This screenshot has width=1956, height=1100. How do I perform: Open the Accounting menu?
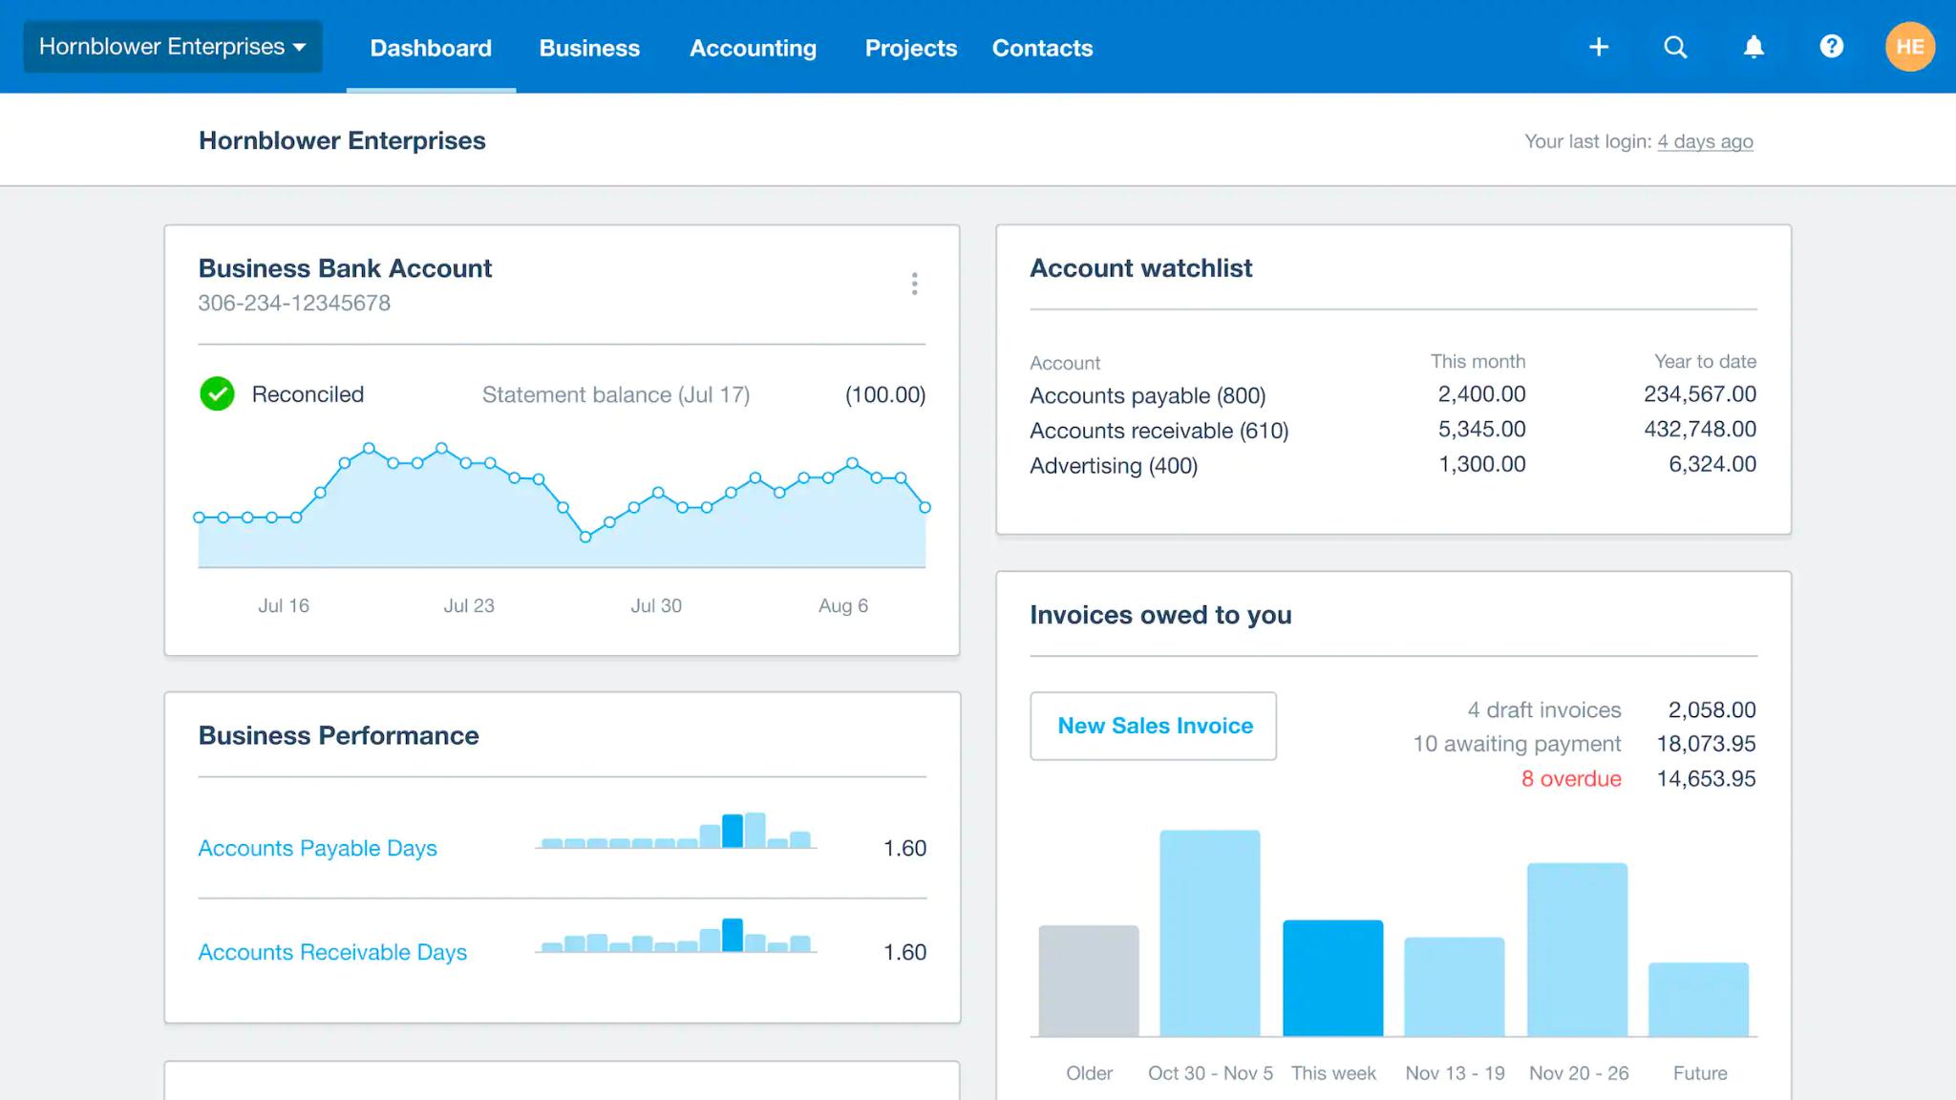pos(754,48)
